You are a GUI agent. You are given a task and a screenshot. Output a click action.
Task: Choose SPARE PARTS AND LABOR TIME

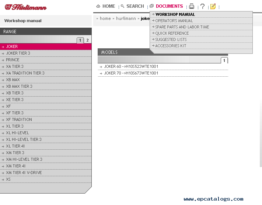201,27
